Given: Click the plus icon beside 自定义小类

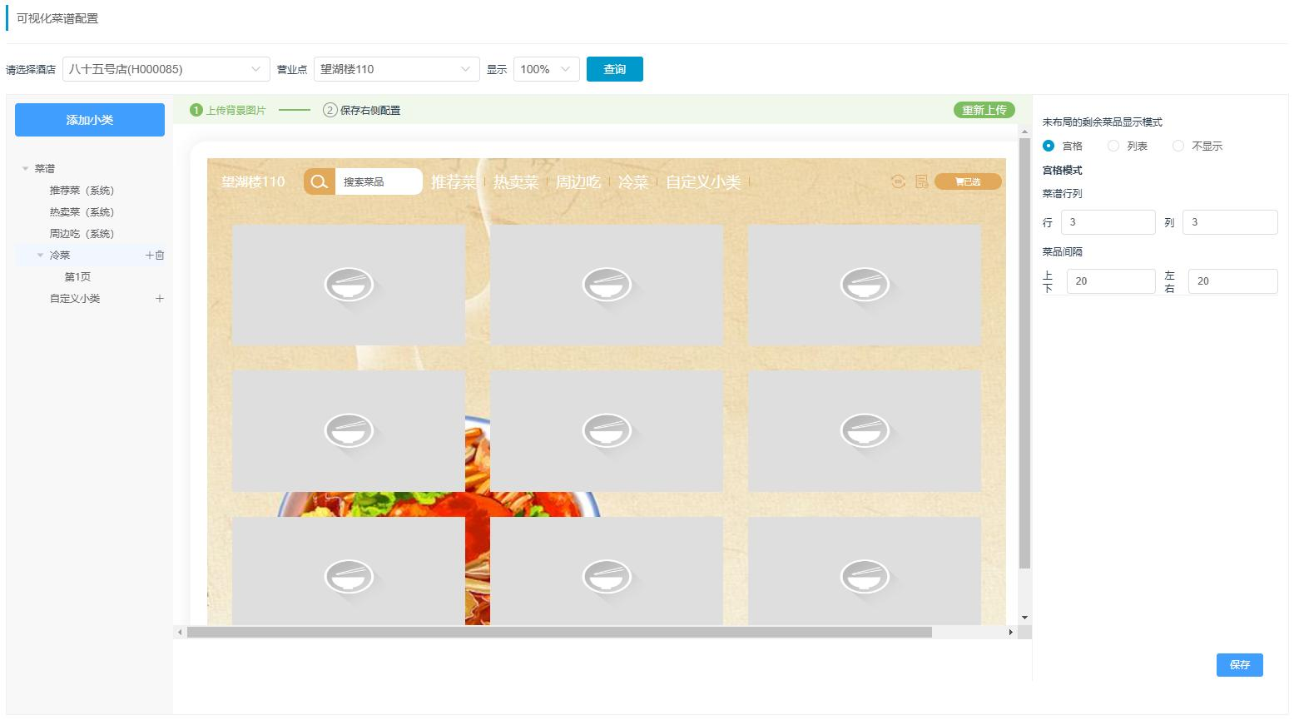Looking at the screenshot, I should [160, 299].
